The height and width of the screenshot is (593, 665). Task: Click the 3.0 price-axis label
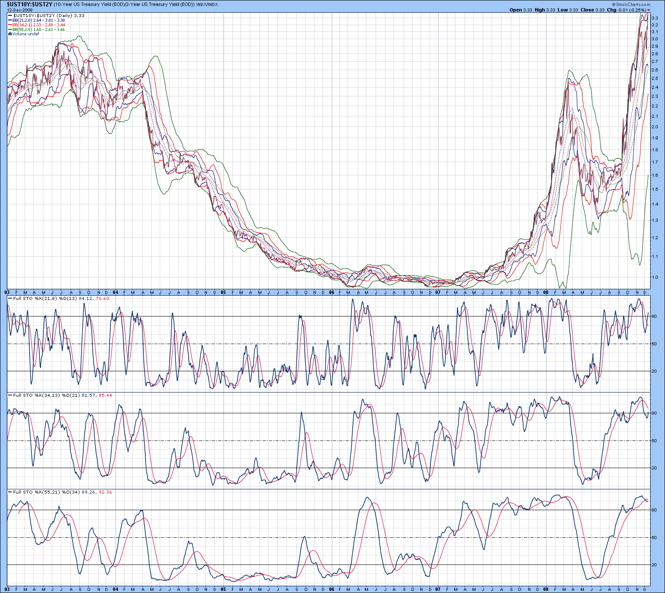(x=655, y=39)
